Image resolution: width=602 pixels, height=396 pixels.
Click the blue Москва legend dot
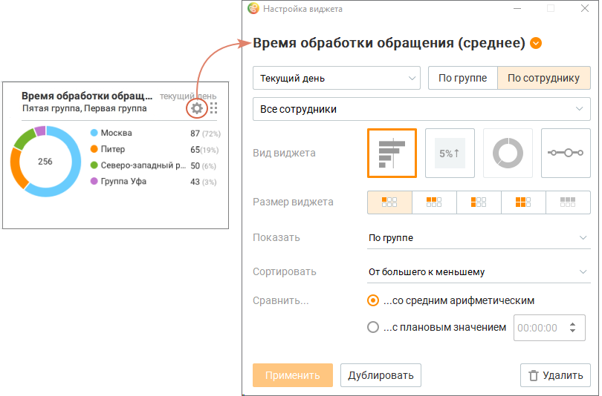click(x=94, y=133)
